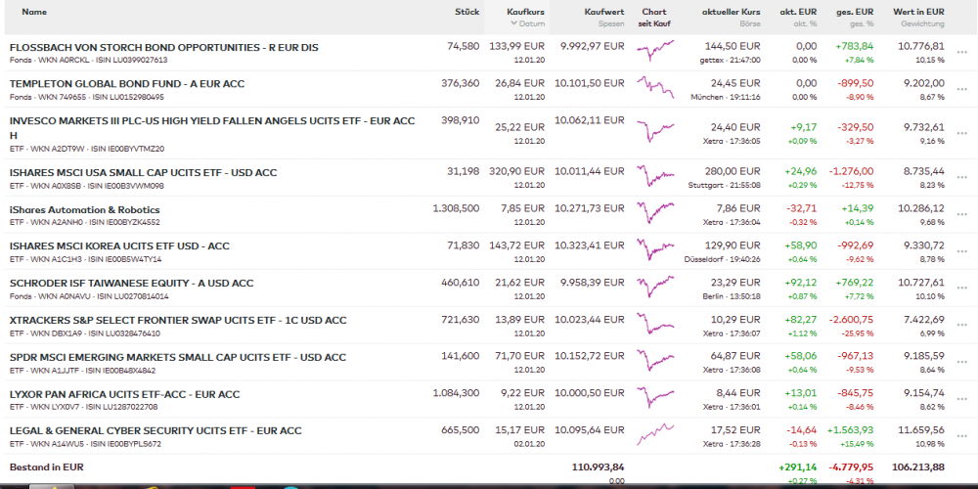The image size is (978, 489).
Task: Select the Lyxor Pan Africa UCITS ETF name
Action: pos(124,394)
